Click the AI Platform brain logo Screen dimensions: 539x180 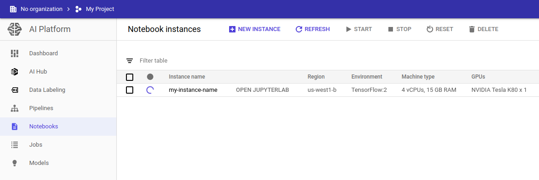15,29
